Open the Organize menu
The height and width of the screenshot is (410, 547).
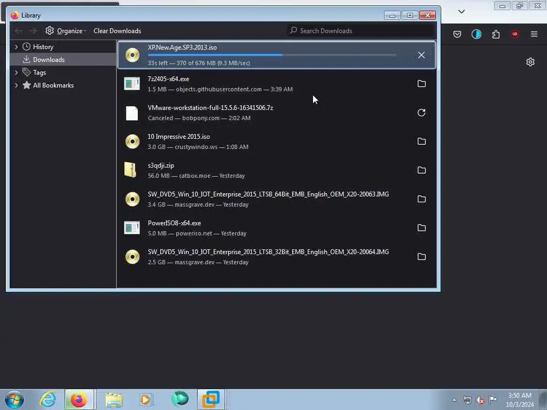point(66,30)
